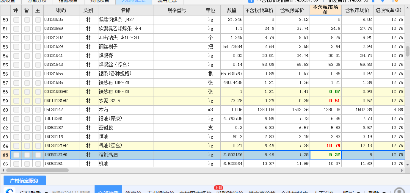The image size is (410, 193).
Task: Select the red 10.76 price cell
Action: tap(325, 146)
